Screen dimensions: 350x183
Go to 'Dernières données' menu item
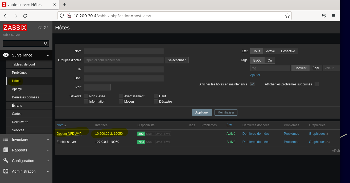coord(25,97)
